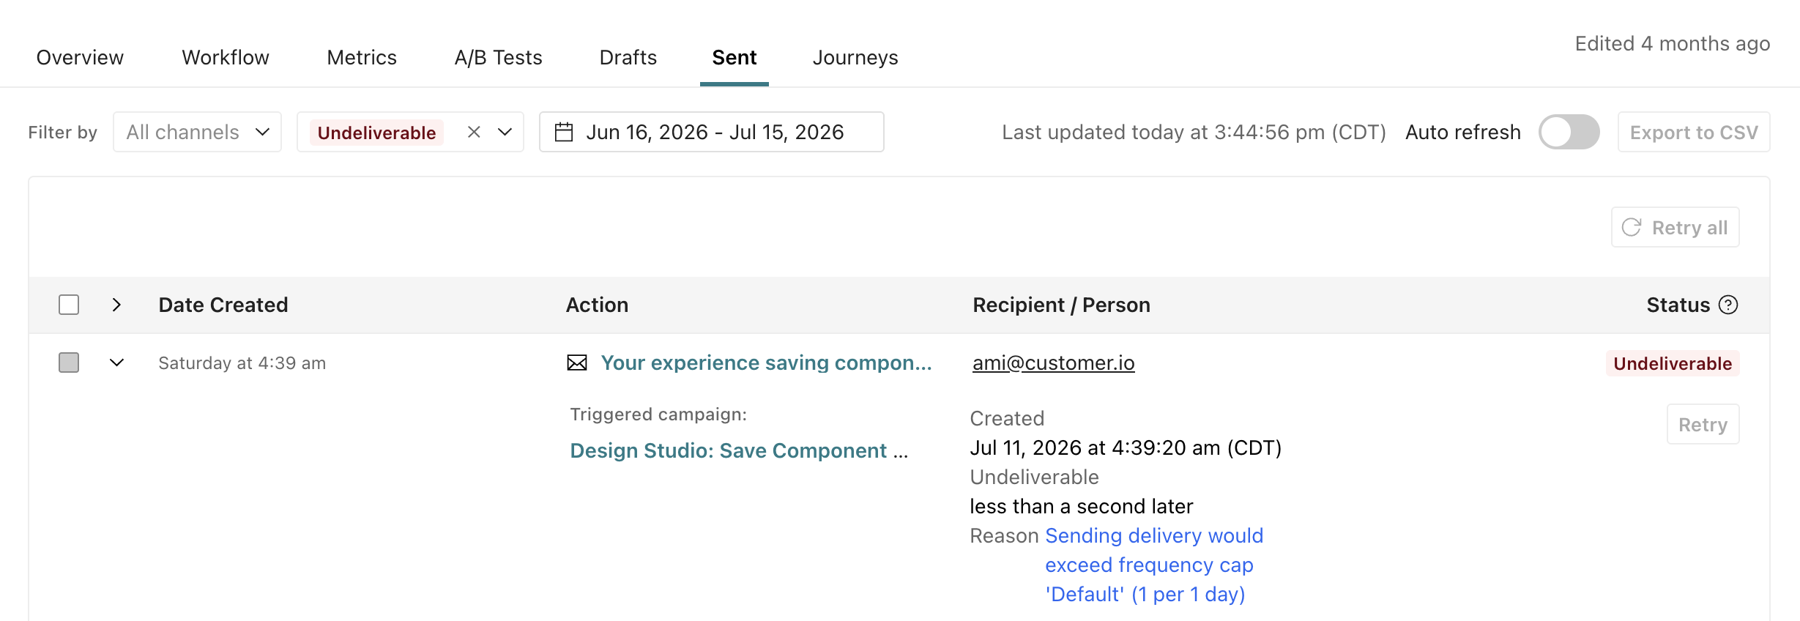Click the calendar icon in date range

[x=564, y=133]
